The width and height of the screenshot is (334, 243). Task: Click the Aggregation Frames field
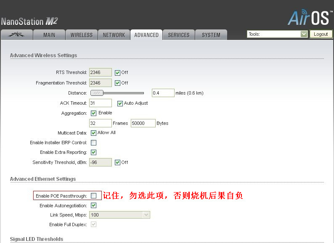point(101,123)
